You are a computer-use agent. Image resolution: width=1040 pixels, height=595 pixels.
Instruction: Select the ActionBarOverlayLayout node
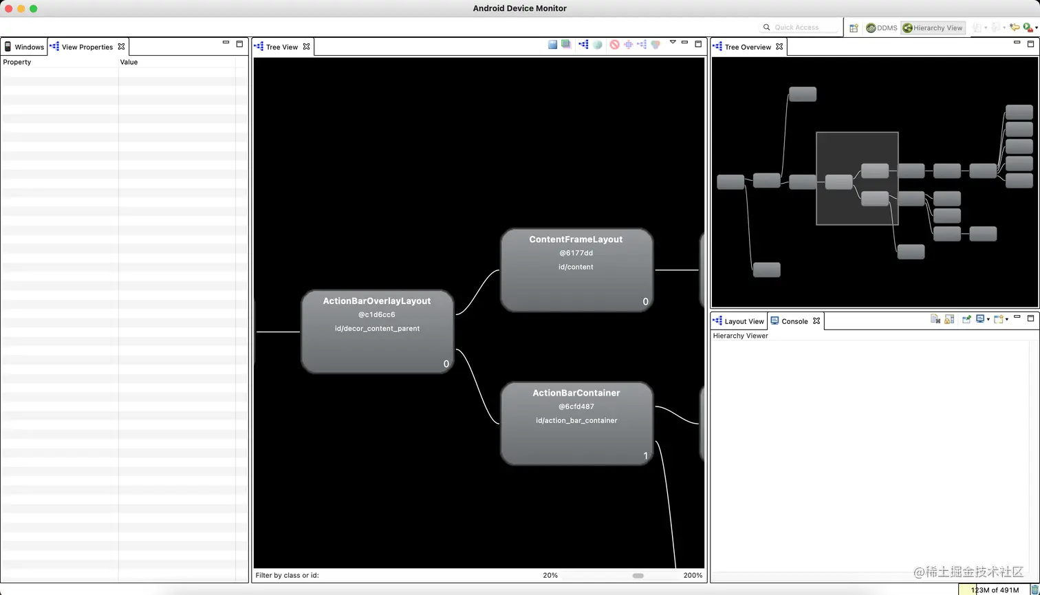pyautogui.click(x=377, y=332)
